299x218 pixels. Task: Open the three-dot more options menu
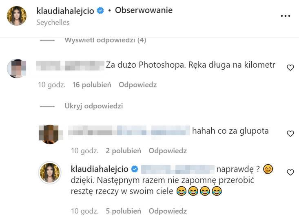coord(285,16)
